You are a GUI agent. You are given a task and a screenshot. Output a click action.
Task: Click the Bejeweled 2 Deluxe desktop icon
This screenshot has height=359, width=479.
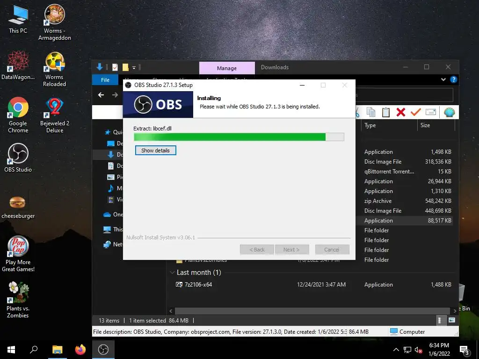coord(55,115)
